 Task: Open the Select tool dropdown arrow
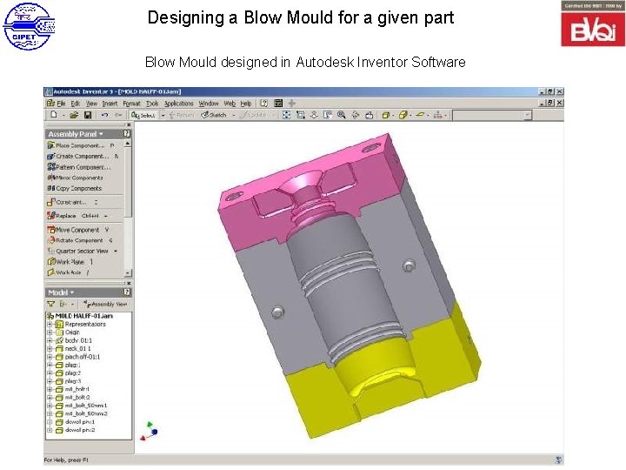click(x=163, y=115)
